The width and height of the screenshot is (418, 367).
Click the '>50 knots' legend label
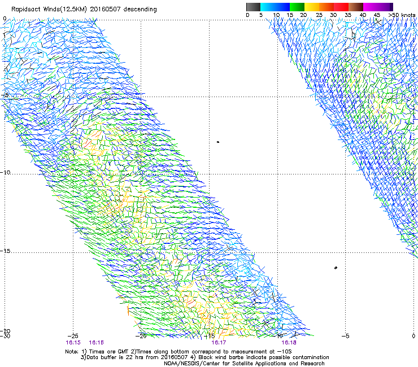click(x=402, y=15)
